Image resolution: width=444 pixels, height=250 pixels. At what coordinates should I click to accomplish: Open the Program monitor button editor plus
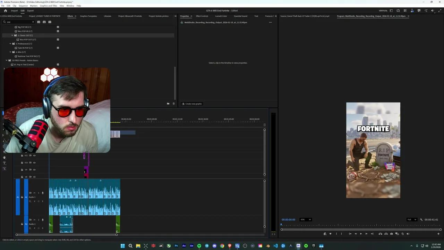(x=438, y=234)
